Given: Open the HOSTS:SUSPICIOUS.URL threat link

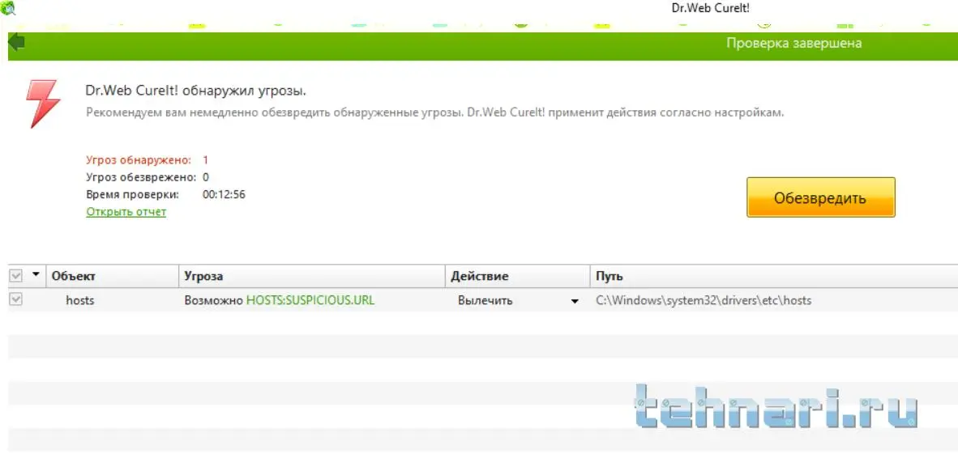Looking at the screenshot, I should pyautogui.click(x=310, y=301).
